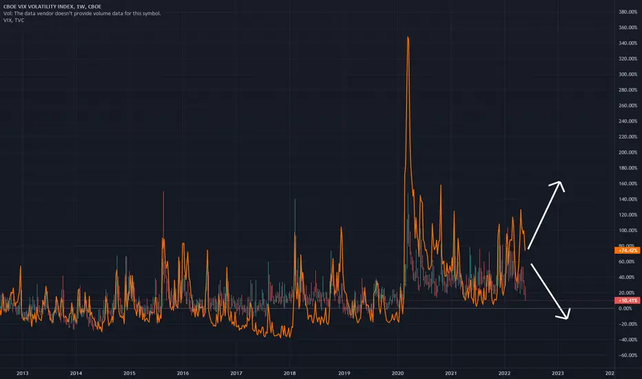642x379 pixels.
Task: Click the 2014 year label on time axis
Action: coord(76,373)
